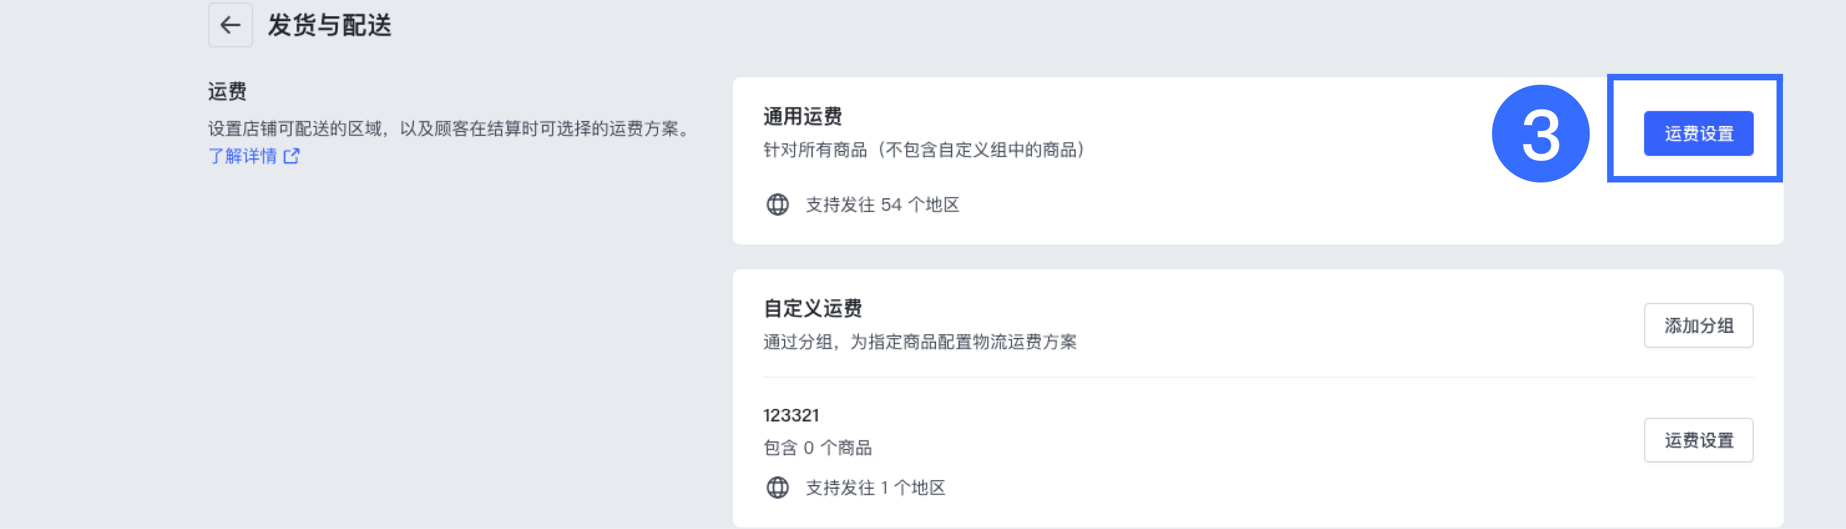Open 运费设置 for 通用运费
Viewport: 1846px width, 529px height.
[x=1698, y=133]
